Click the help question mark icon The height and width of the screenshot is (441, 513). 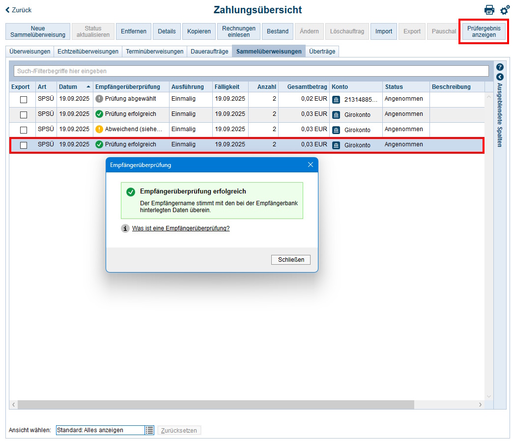point(500,67)
